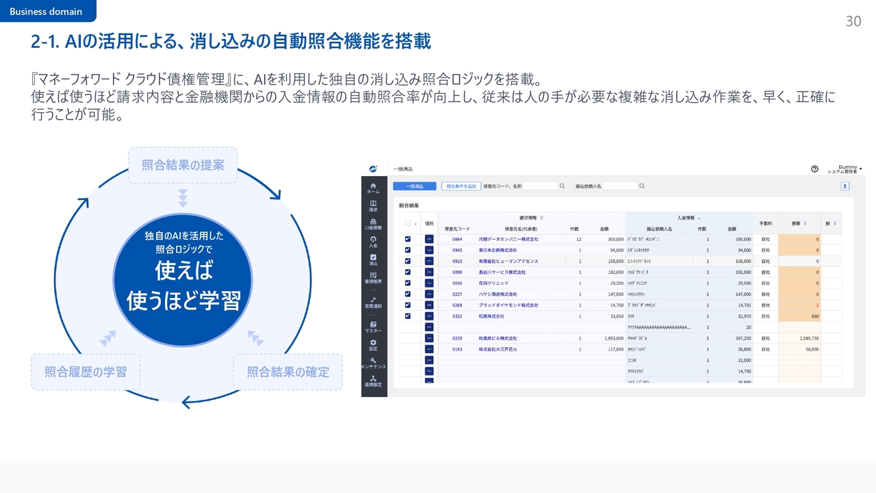Open 個別 button for row 0098
Image resolution: width=876 pixels, height=493 pixels.
click(429, 273)
